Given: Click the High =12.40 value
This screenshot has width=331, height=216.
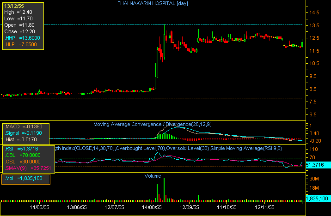Looking at the screenshot, I should 18,12.
